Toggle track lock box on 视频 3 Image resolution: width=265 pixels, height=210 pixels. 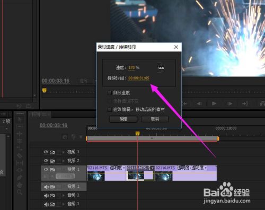(59, 152)
